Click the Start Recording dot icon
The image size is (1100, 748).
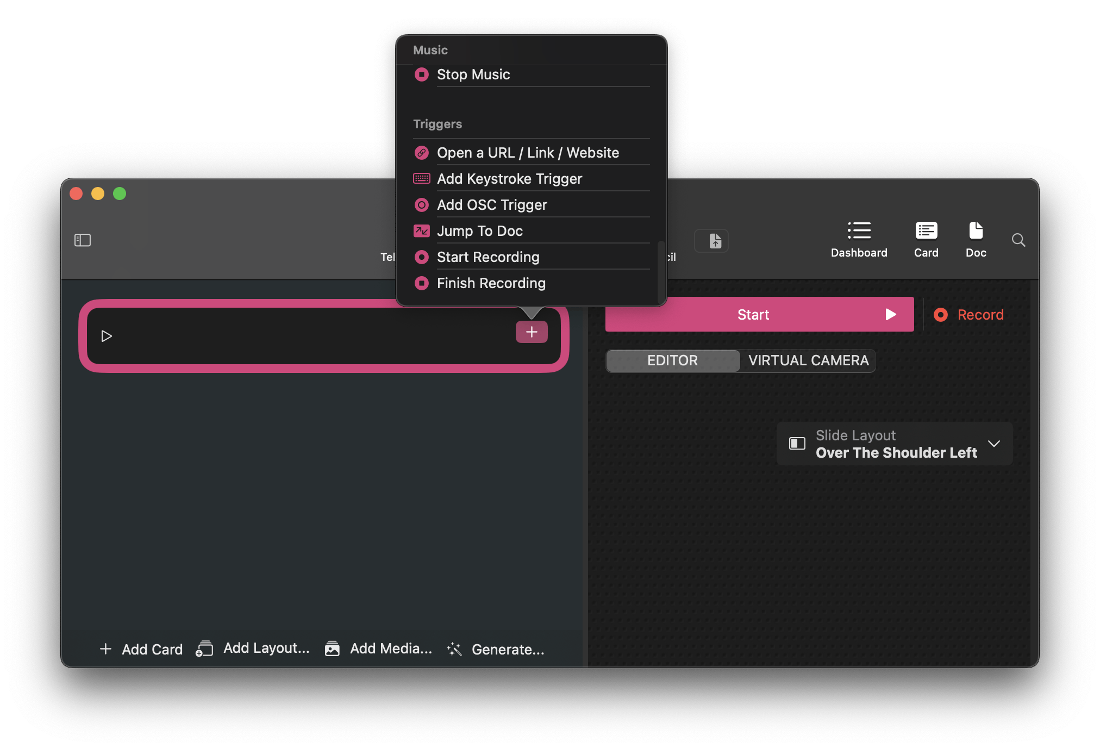[422, 257]
